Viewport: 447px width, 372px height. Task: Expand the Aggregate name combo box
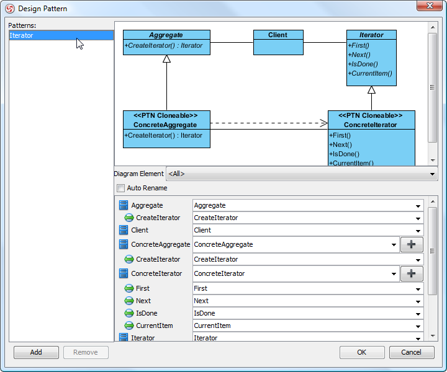click(x=418, y=206)
